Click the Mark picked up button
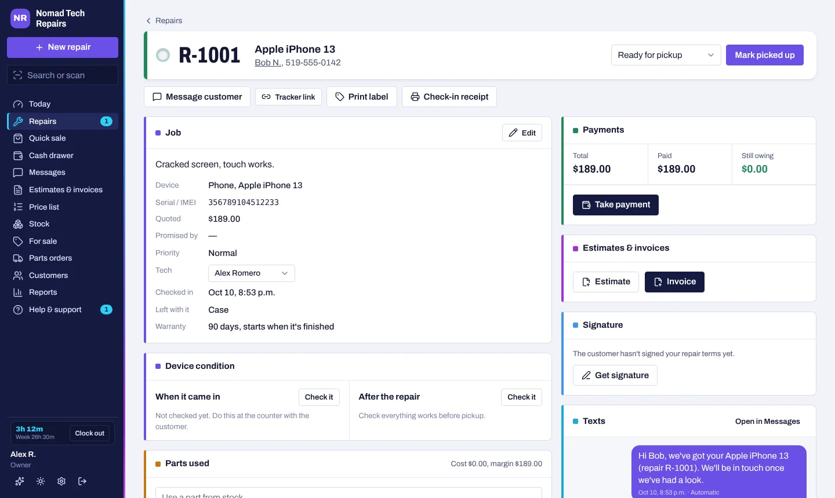Screen dimensions: 835x498 pos(765,55)
